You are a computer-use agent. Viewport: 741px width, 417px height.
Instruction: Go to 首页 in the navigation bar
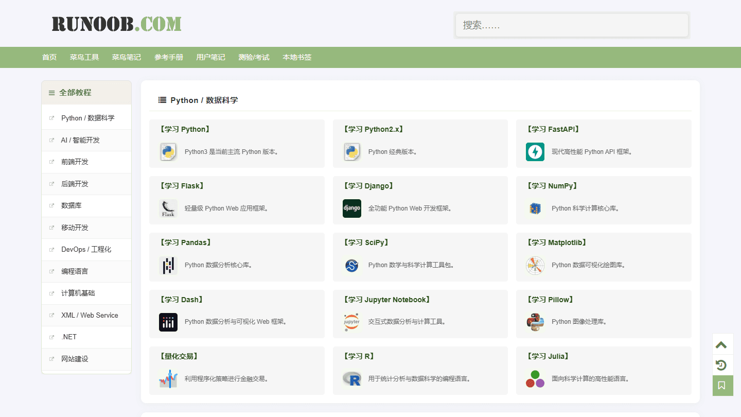[x=49, y=57]
